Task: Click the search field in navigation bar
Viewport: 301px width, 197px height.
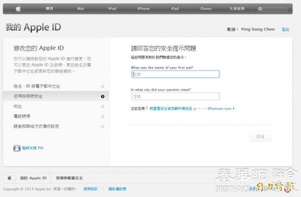Action: tap(272, 9)
